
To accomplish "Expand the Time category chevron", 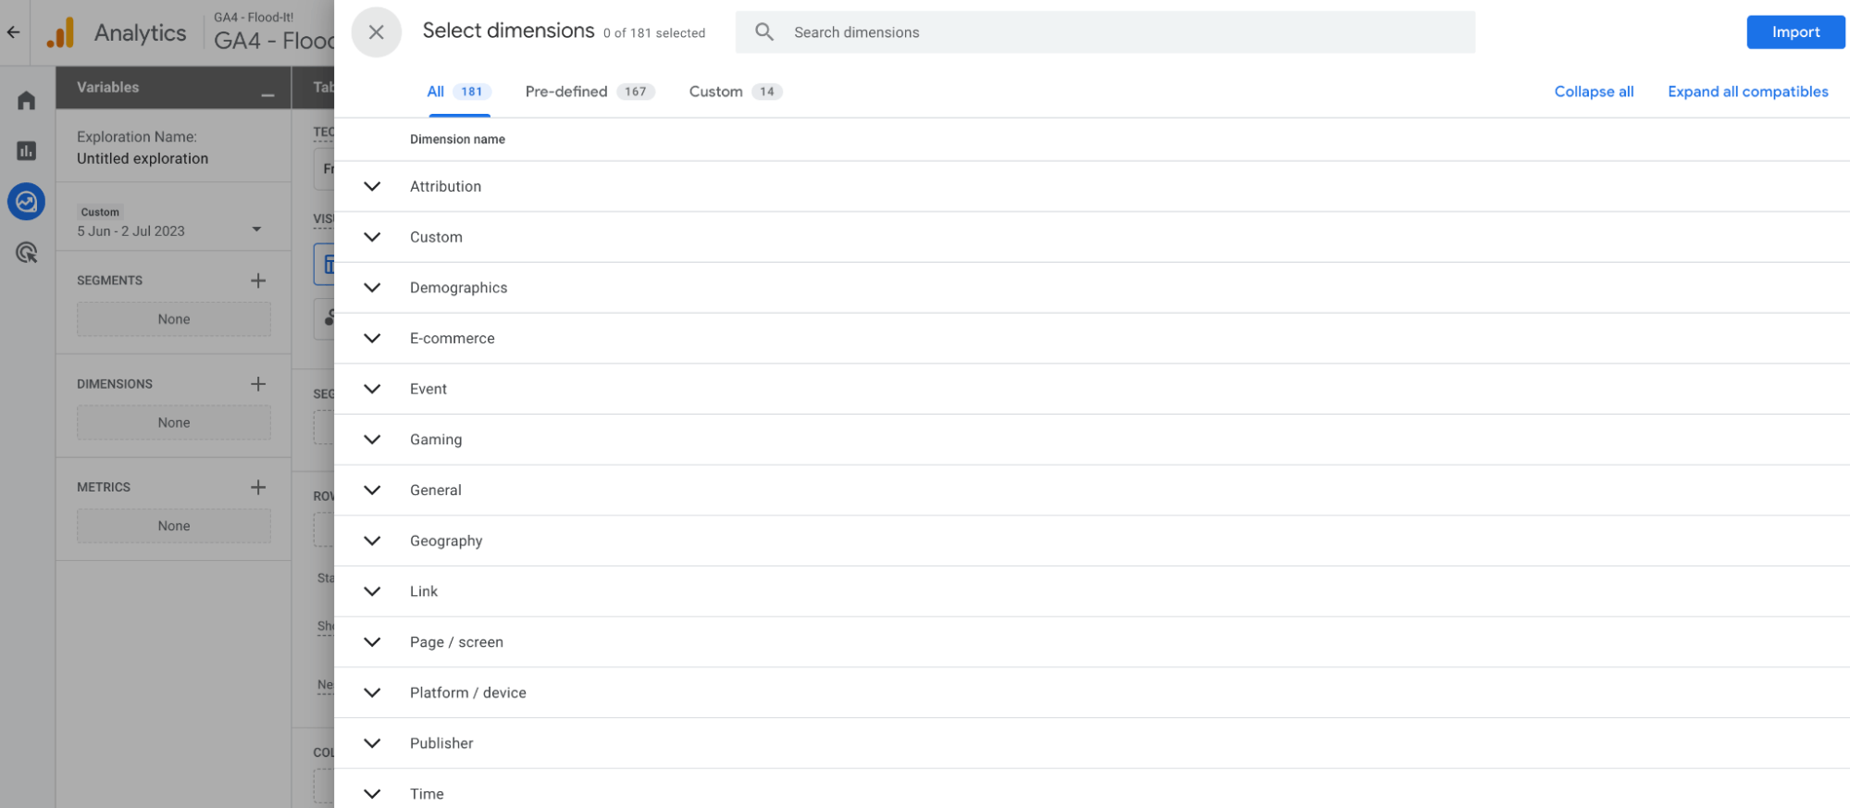I will 372,794.
